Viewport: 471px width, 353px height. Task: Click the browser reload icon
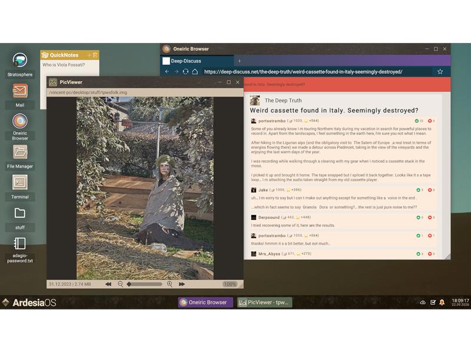click(185, 72)
